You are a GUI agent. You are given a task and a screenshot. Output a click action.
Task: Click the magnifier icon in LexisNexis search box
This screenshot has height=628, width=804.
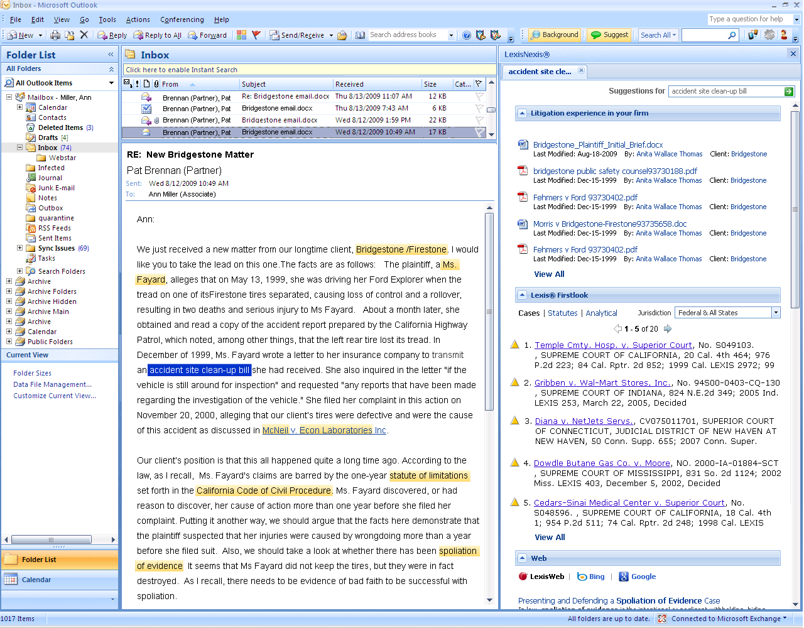732,35
